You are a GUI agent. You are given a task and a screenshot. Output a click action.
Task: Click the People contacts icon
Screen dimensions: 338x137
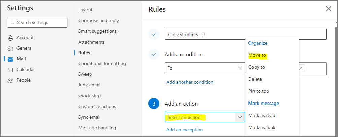click(10, 80)
